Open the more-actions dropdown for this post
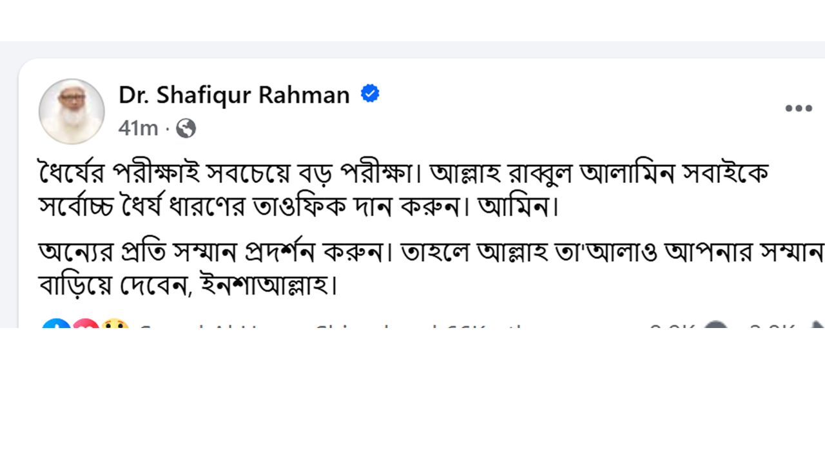This screenshot has width=825, height=464. pyautogui.click(x=799, y=108)
